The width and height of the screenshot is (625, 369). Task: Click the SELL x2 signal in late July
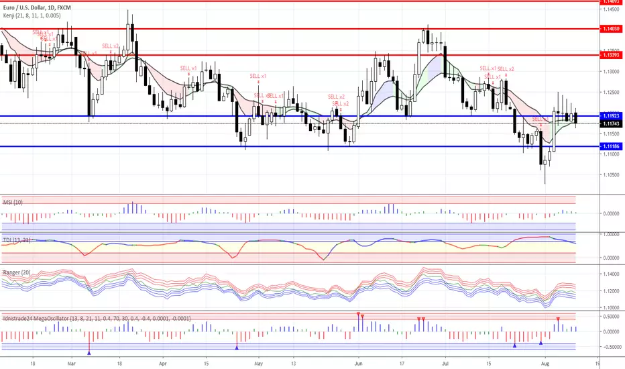[x=506, y=69]
